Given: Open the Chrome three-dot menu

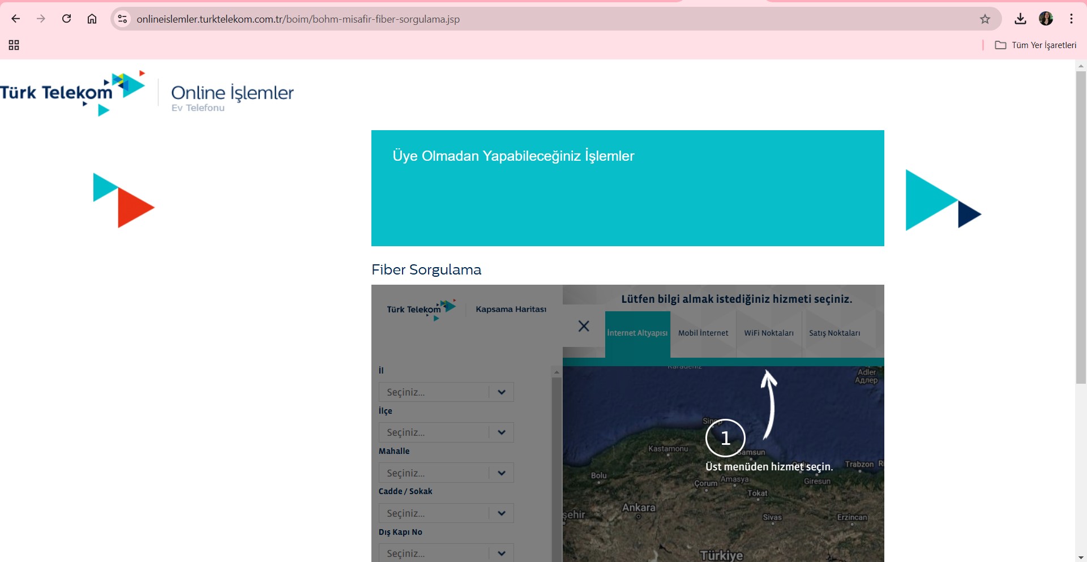Looking at the screenshot, I should [1071, 19].
